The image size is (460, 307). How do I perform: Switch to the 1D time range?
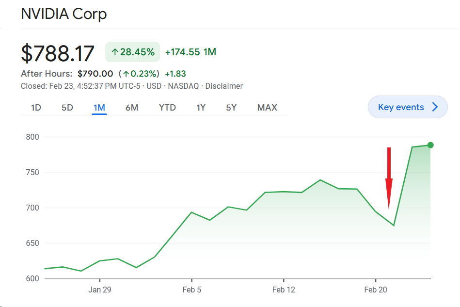pyautogui.click(x=36, y=108)
